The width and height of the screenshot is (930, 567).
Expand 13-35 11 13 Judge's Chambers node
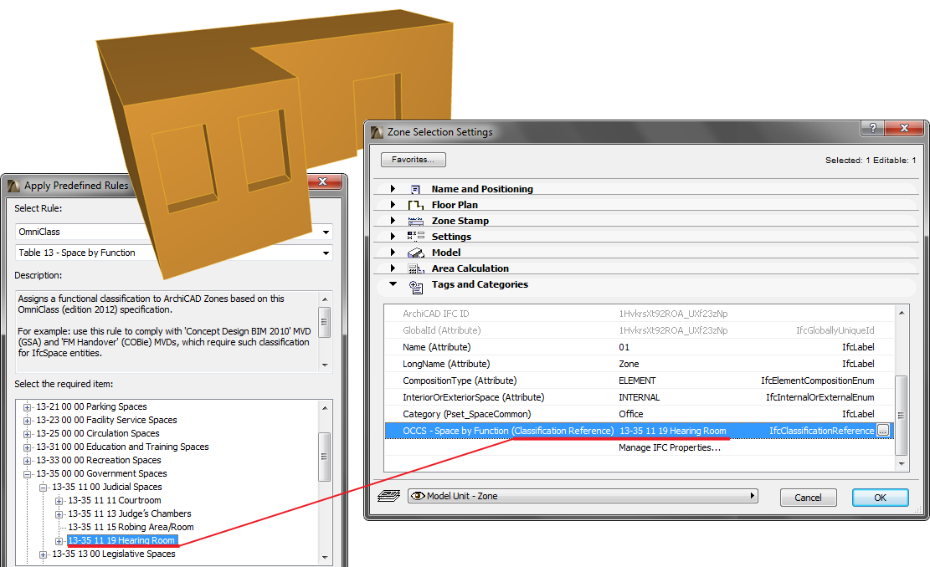click(x=59, y=514)
